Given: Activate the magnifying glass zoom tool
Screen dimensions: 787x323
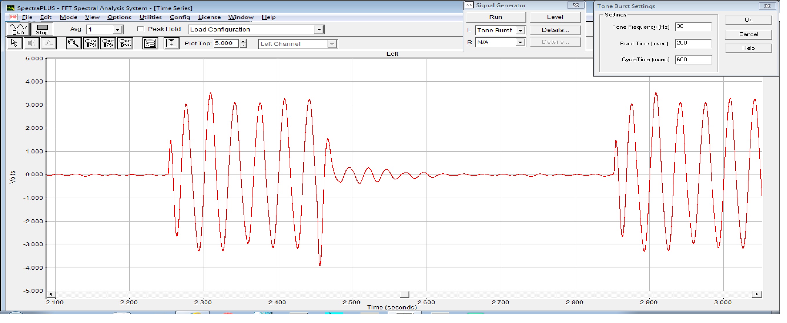Looking at the screenshot, I should point(73,43).
